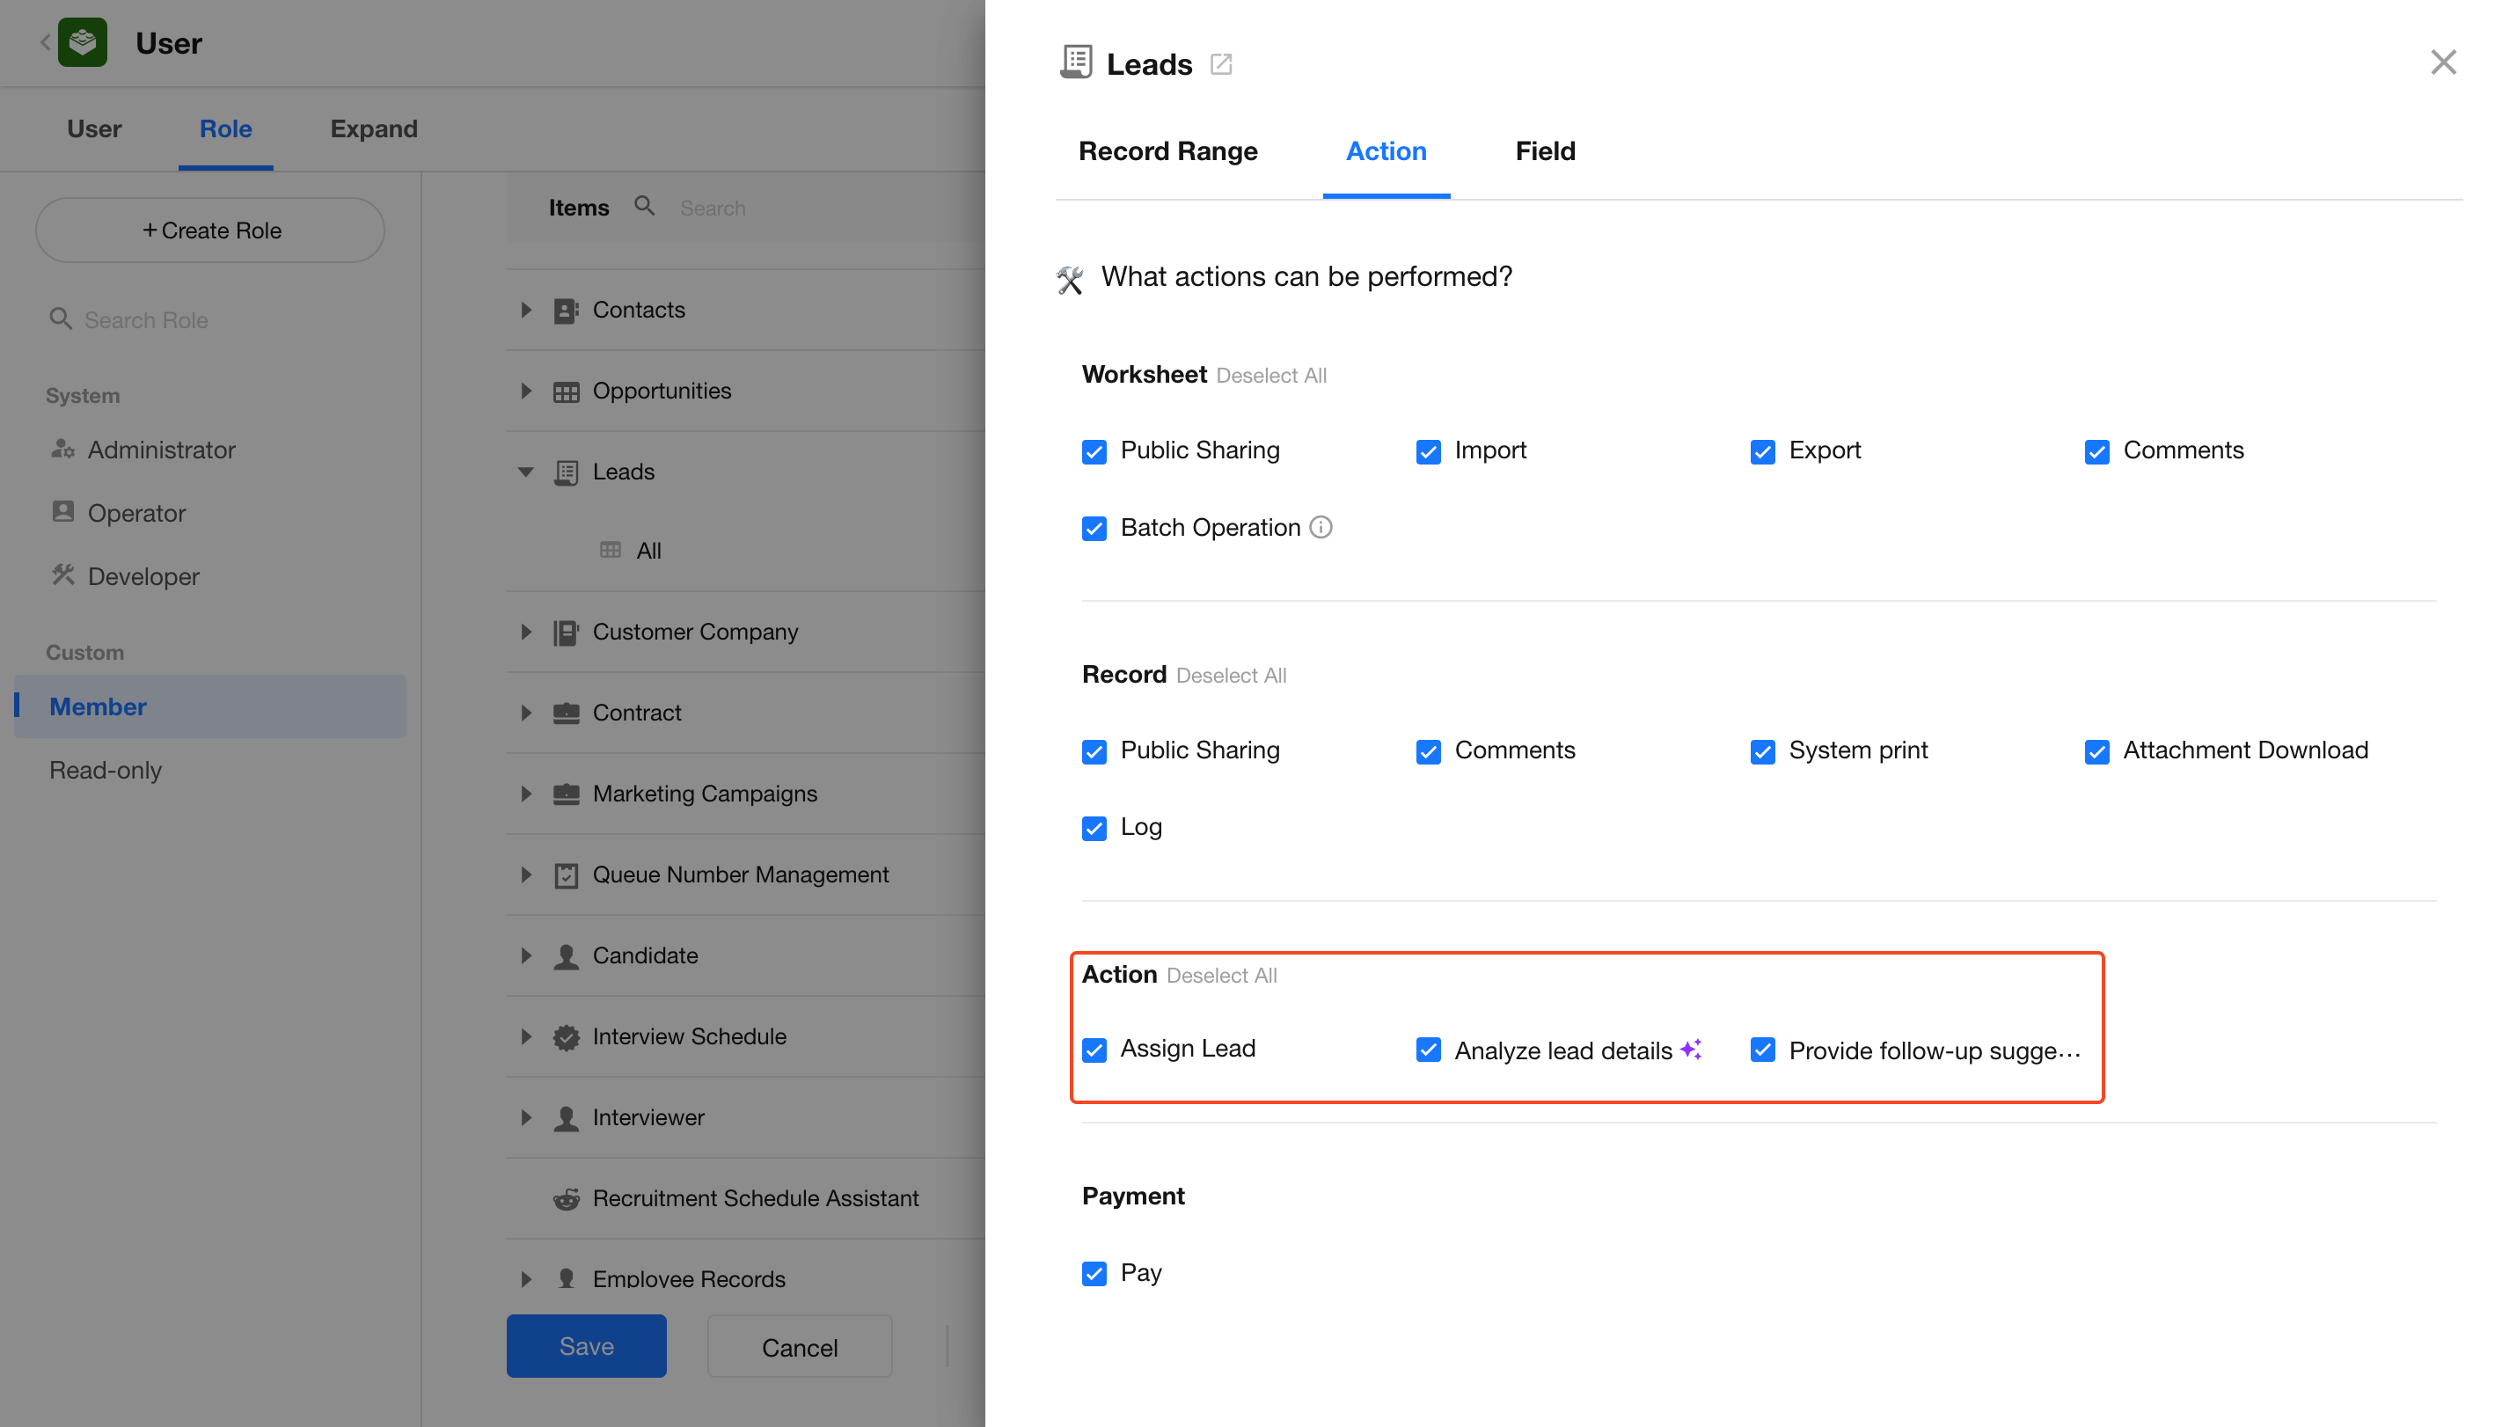Expand the Contacts tree item

tap(526, 310)
